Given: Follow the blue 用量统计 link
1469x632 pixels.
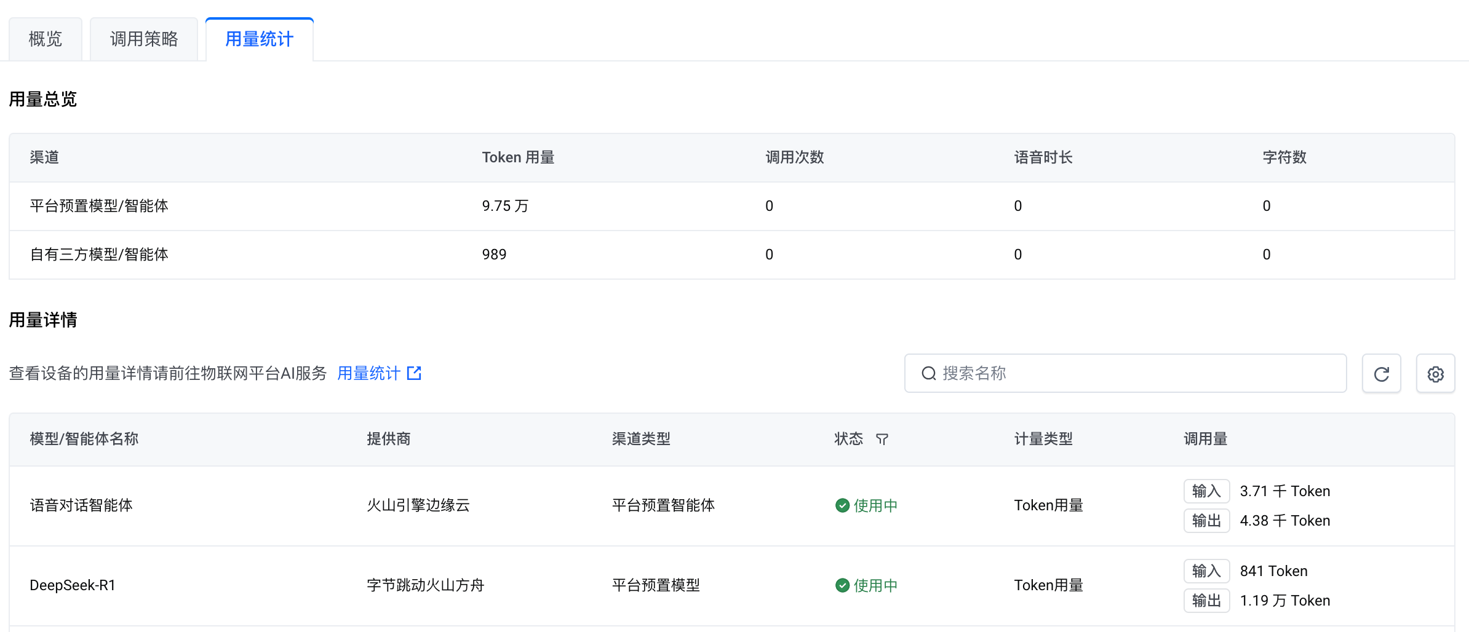Looking at the screenshot, I should click(x=368, y=373).
